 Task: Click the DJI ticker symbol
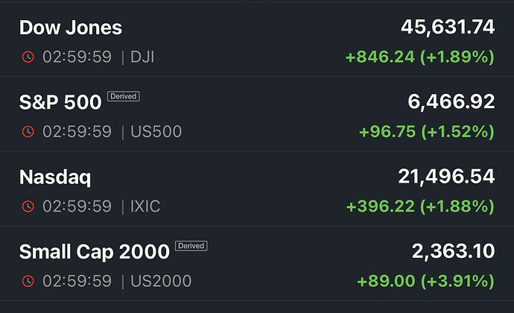(142, 57)
